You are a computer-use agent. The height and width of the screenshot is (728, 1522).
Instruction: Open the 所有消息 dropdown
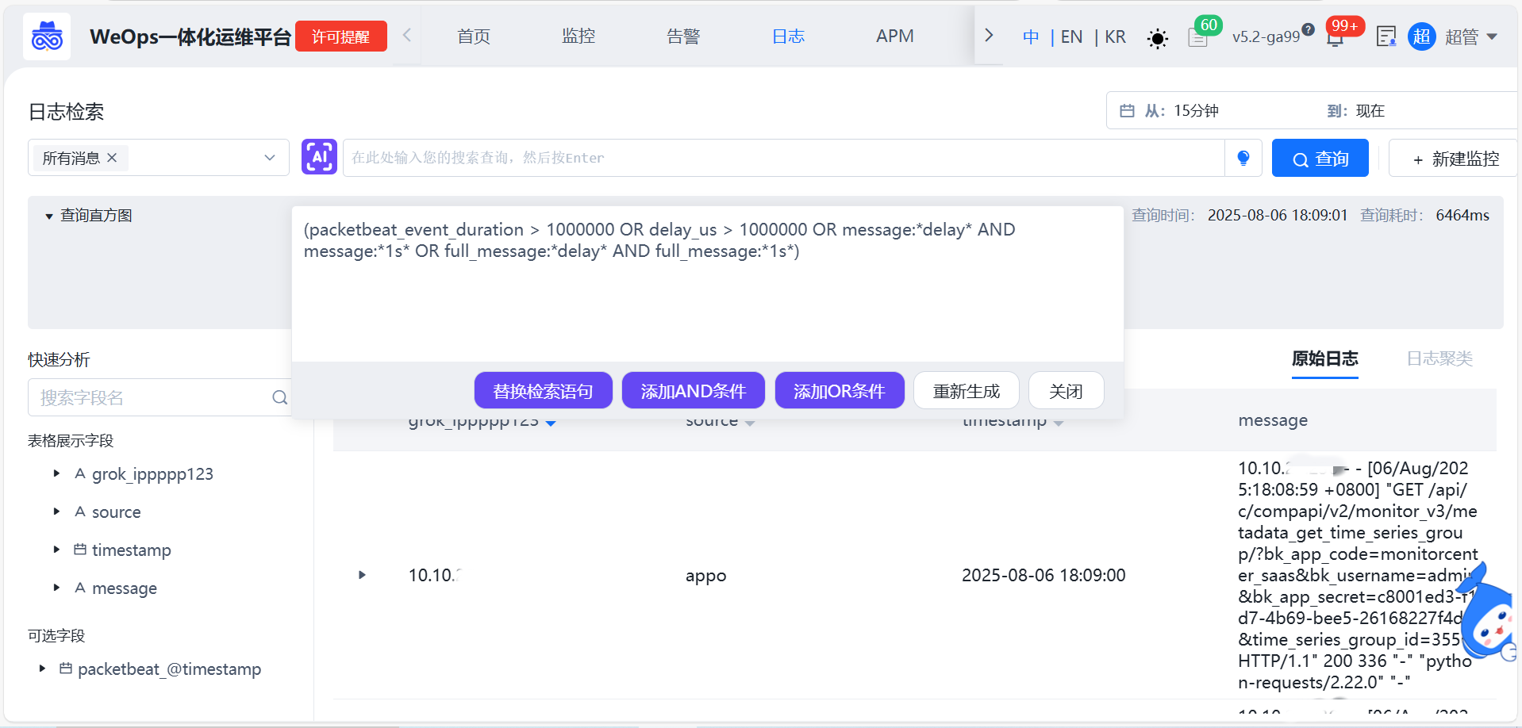click(268, 157)
